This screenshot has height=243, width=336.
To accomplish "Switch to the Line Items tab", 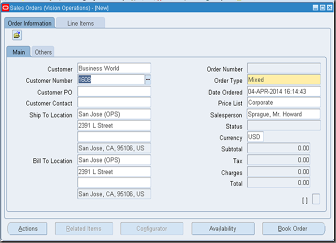I will pos(80,23).
